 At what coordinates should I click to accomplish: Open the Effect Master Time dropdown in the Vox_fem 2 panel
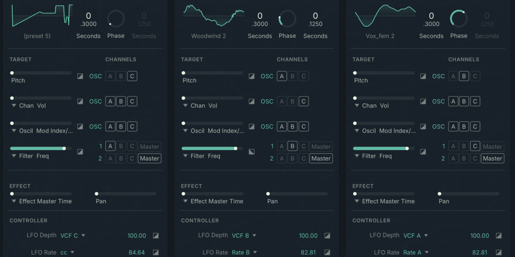tap(357, 202)
